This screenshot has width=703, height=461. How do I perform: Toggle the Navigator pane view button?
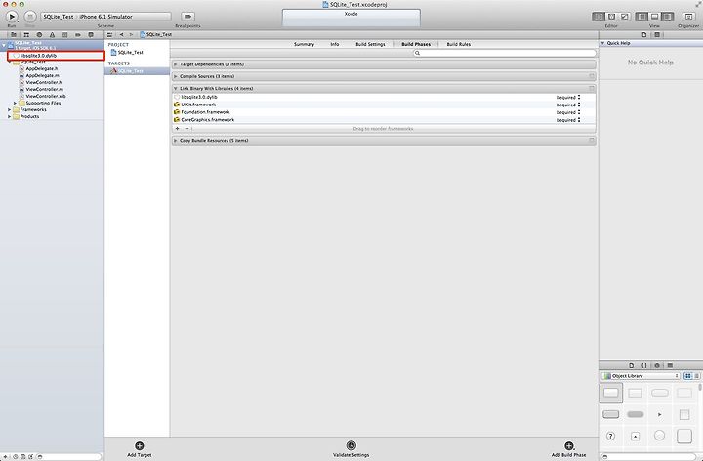641,17
